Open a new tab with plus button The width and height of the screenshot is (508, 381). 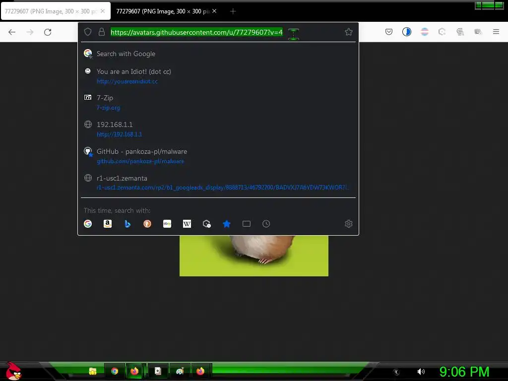tap(233, 11)
